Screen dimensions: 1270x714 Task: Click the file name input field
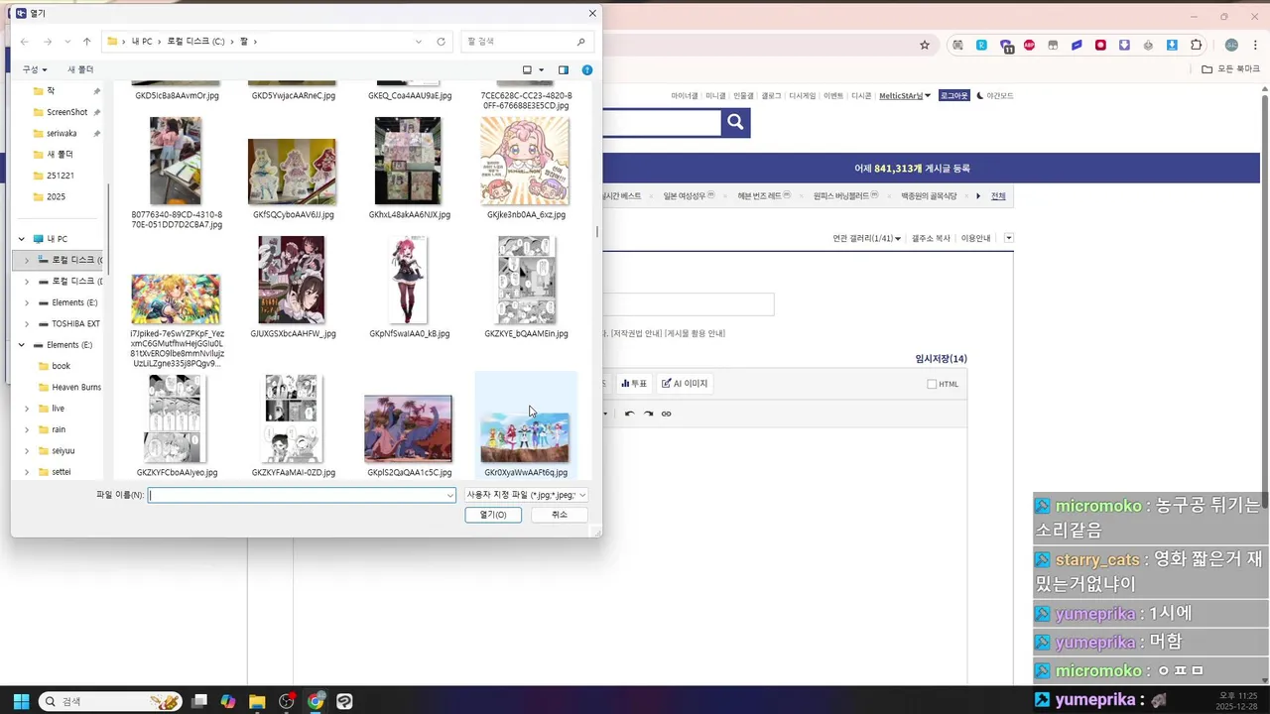click(302, 495)
